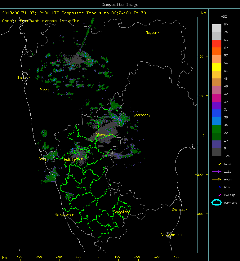
Task: Click the brown 48 dBZ legend swatch
Action: (x=216, y=82)
